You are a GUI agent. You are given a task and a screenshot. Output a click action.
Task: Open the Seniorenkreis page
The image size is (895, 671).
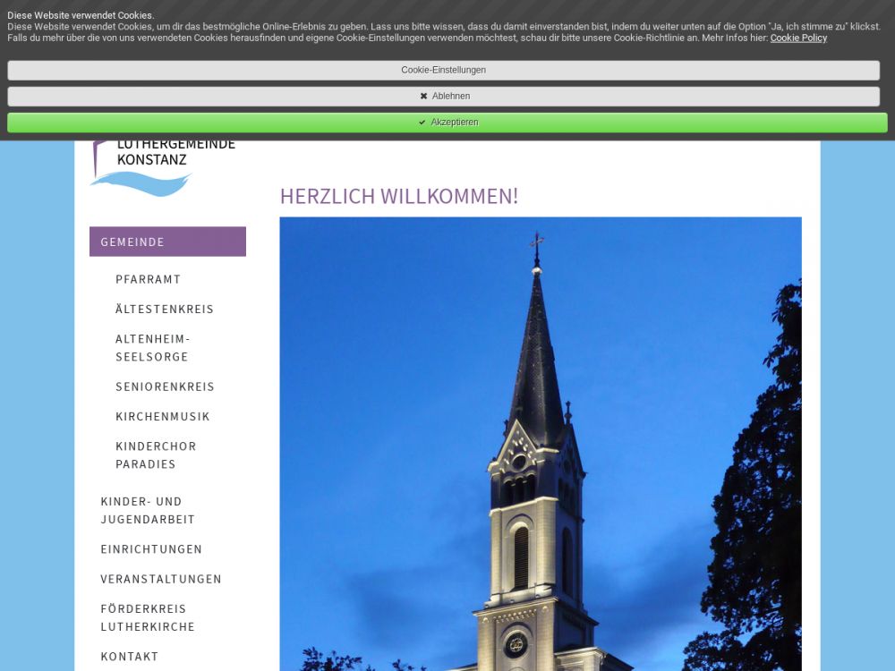pyautogui.click(x=165, y=386)
